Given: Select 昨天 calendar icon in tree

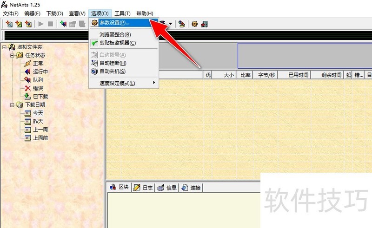Looking at the screenshot, I should [x=28, y=121].
